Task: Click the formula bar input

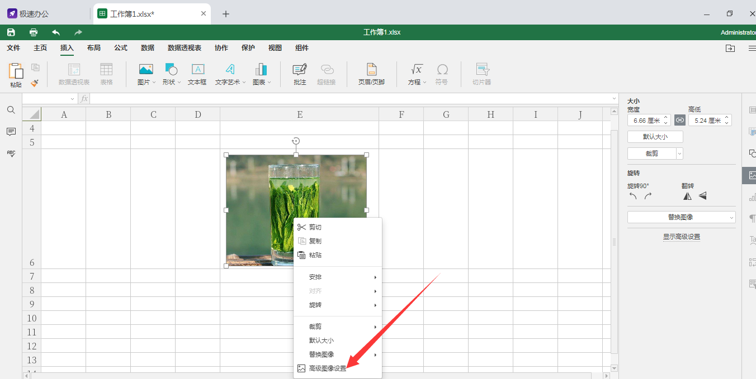Action: point(350,99)
